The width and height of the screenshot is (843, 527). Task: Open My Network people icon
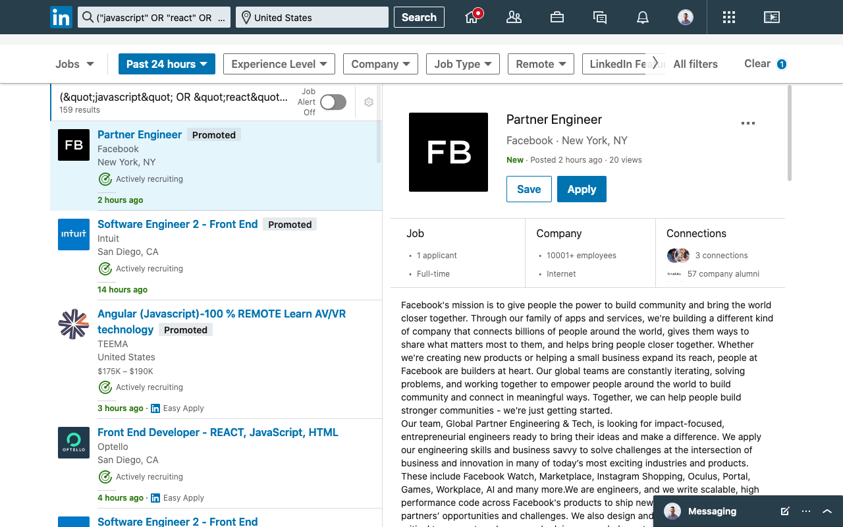click(x=514, y=17)
